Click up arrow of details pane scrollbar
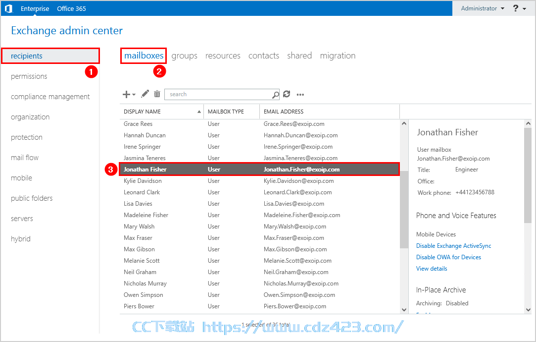Image resolution: width=536 pixels, height=342 pixels. pos(528,123)
